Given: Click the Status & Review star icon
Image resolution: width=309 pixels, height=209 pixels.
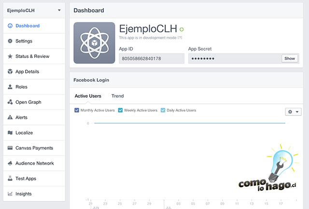Looking at the screenshot, I should click(x=10, y=56).
